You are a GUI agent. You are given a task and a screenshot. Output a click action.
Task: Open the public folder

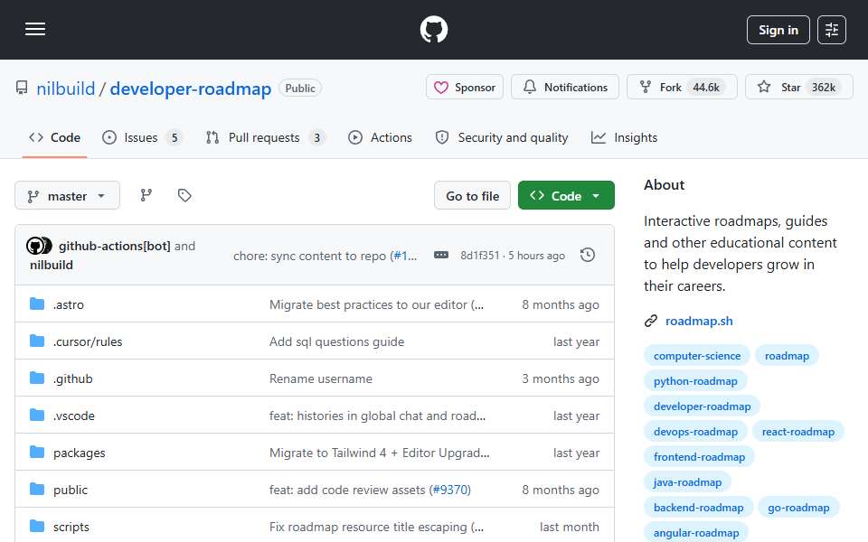[71, 490]
